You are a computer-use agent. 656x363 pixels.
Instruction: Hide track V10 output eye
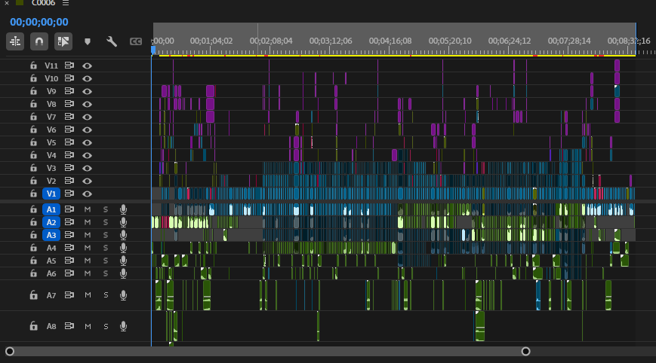[x=87, y=78]
